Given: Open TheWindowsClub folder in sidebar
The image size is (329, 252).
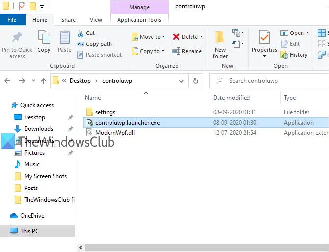Looking at the screenshot, I should 45,200.
